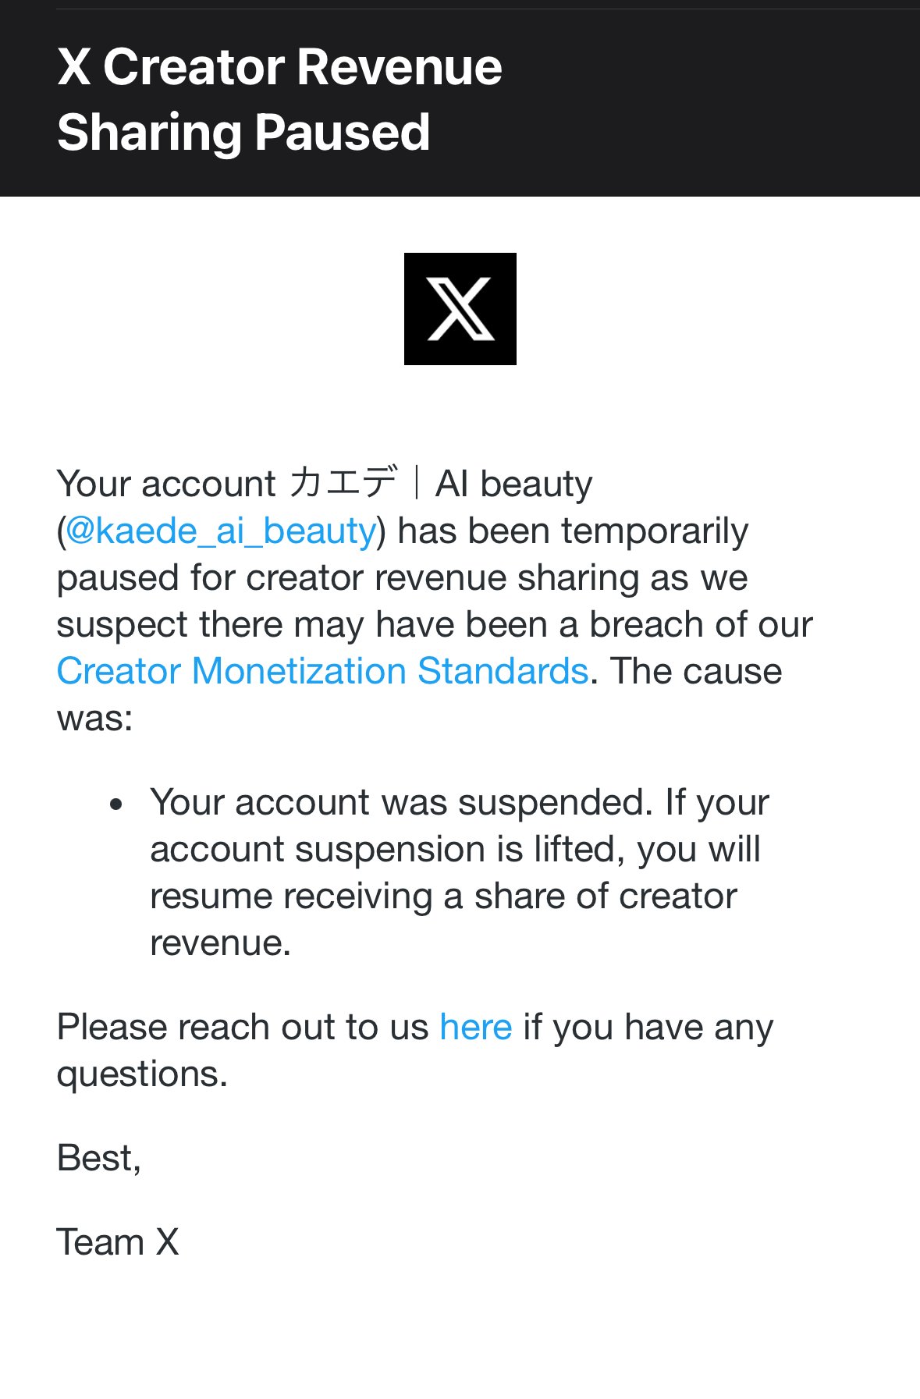The image size is (920, 1399).
Task: Follow the "here" contact link
Action: (476, 1027)
